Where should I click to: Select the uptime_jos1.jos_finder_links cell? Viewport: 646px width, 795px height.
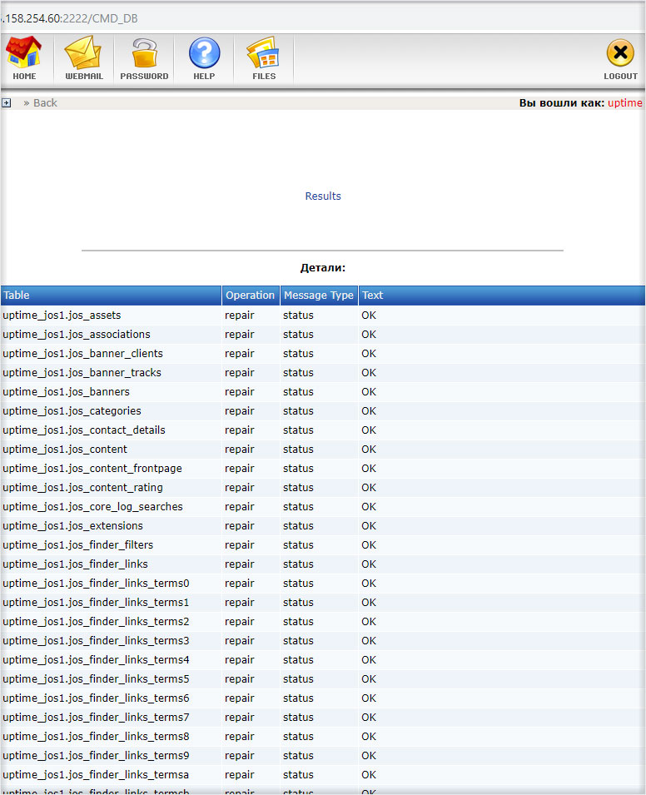111,564
